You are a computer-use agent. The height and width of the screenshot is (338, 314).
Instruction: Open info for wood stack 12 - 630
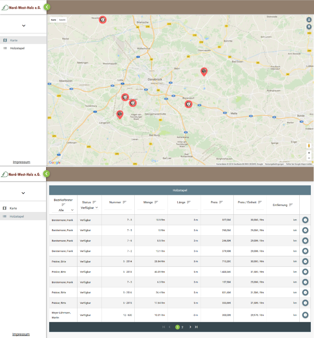pos(305,315)
